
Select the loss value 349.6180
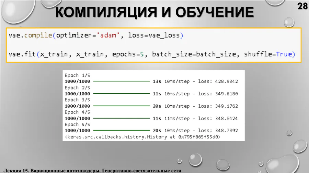(x=226, y=94)
